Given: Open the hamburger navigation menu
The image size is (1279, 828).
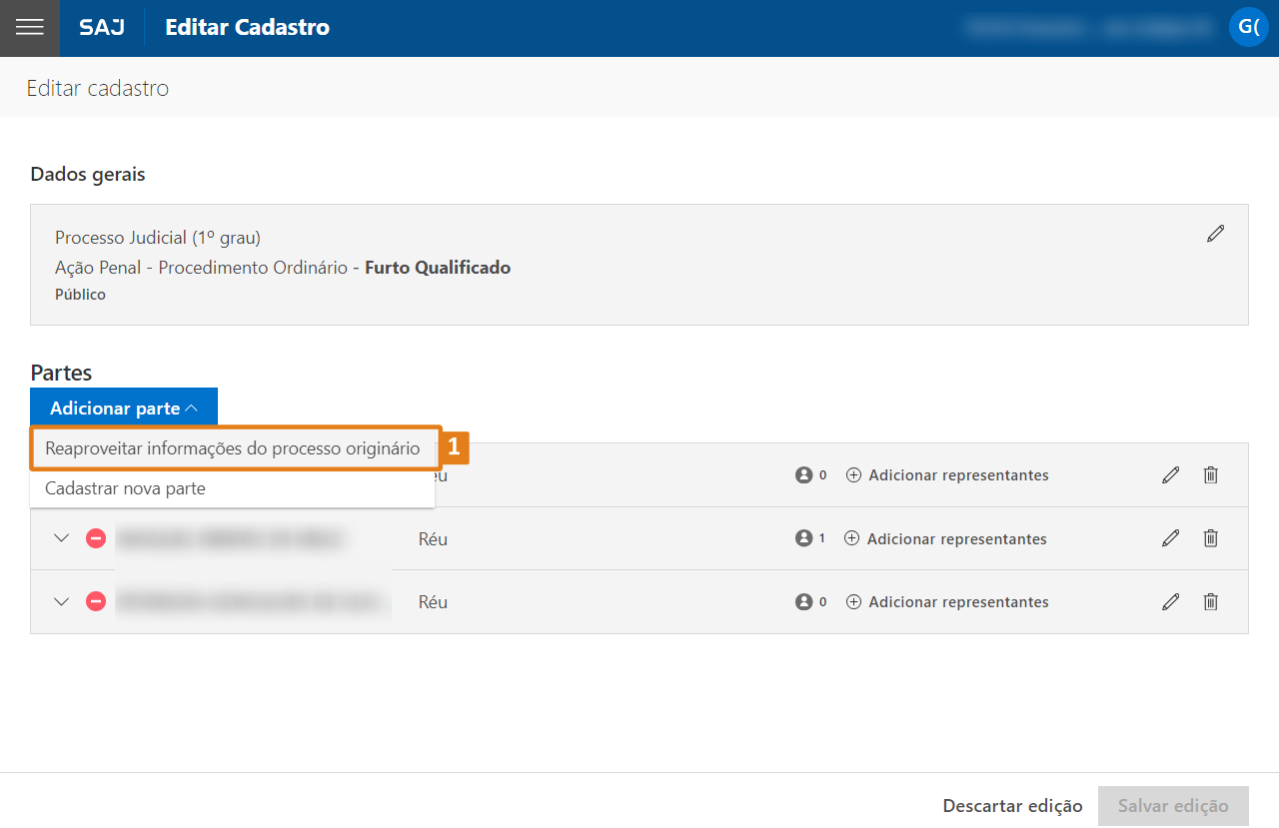Looking at the screenshot, I should point(30,28).
